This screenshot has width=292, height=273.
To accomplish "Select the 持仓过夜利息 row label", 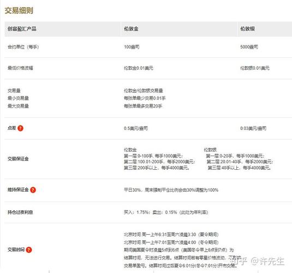I will (x=20, y=212).
